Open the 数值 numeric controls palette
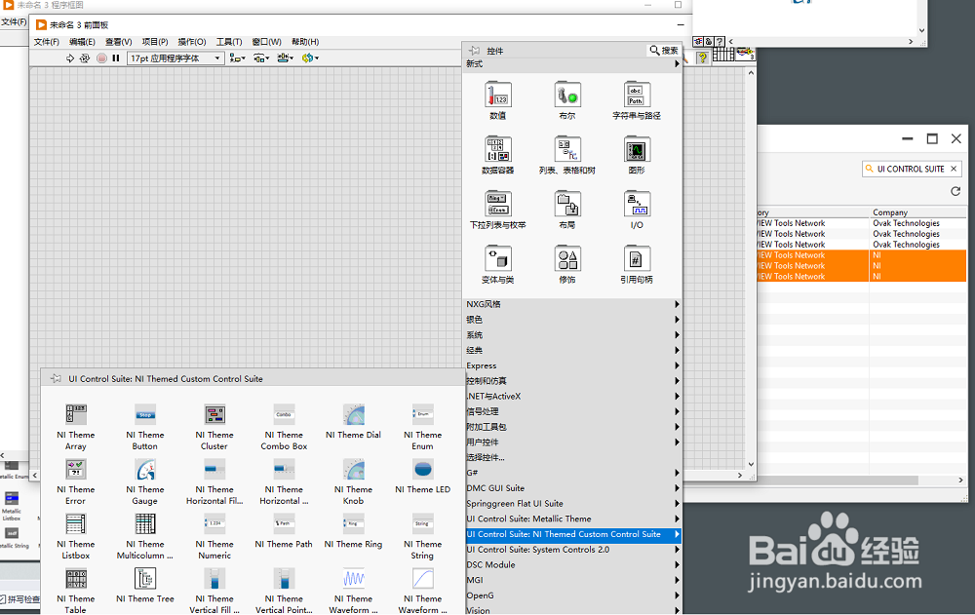 pyautogui.click(x=498, y=96)
